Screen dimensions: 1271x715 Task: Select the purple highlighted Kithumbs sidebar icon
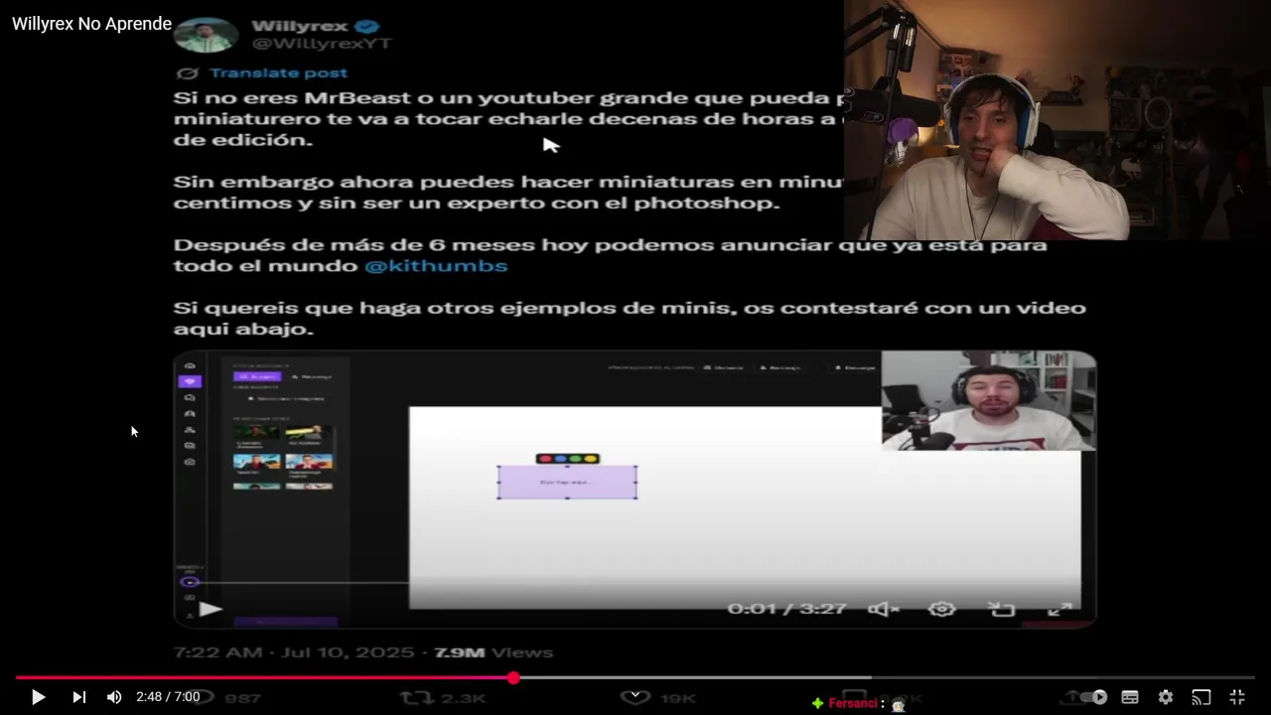click(190, 381)
